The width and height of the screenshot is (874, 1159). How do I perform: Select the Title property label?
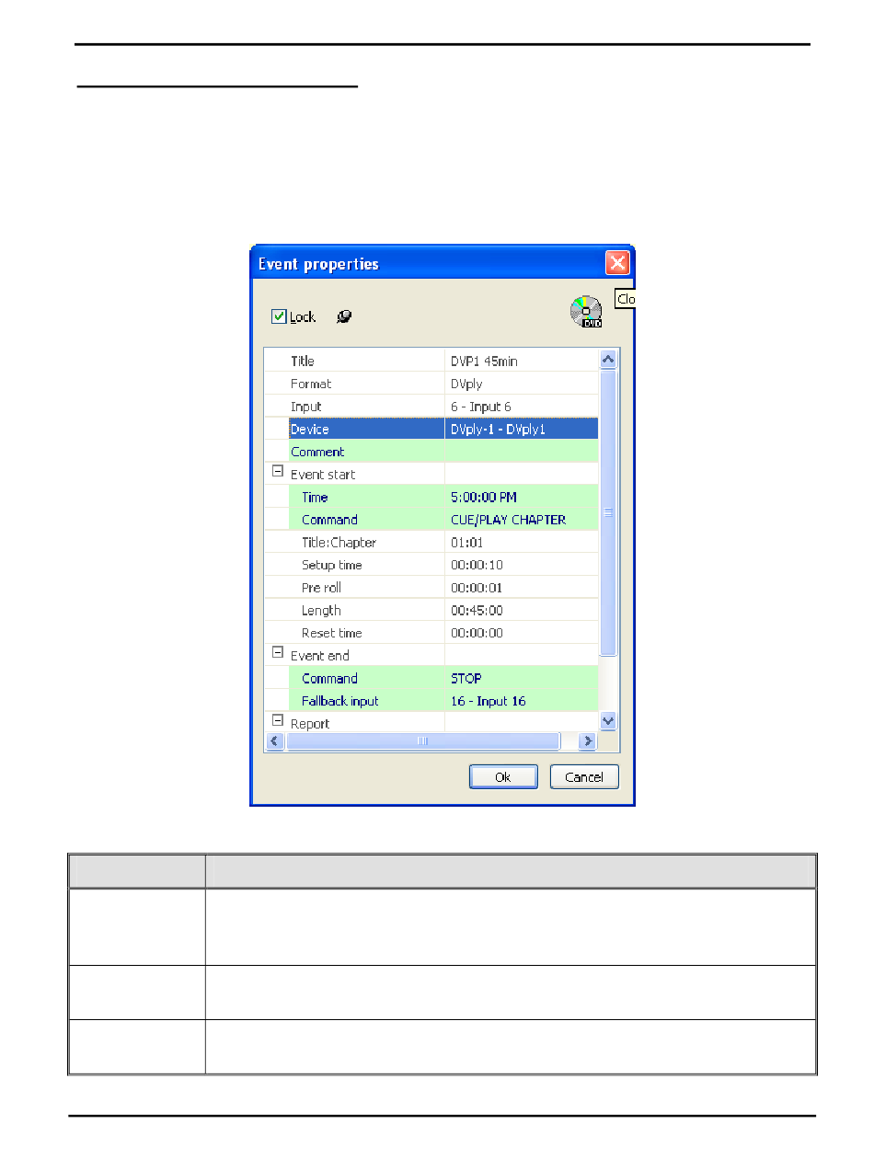coord(303,361)
